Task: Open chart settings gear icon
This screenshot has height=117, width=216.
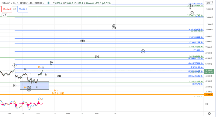Action: point(210,113)
